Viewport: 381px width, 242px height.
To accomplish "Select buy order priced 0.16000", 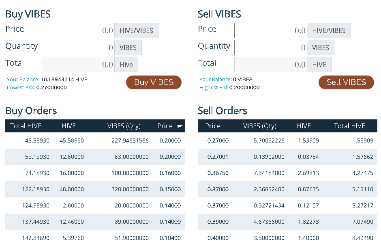I will click(x=95, y=173).
